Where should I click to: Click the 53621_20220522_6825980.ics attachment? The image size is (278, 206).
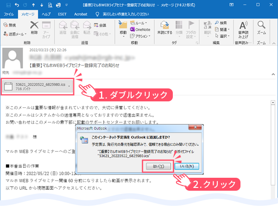tap(38, 87)
